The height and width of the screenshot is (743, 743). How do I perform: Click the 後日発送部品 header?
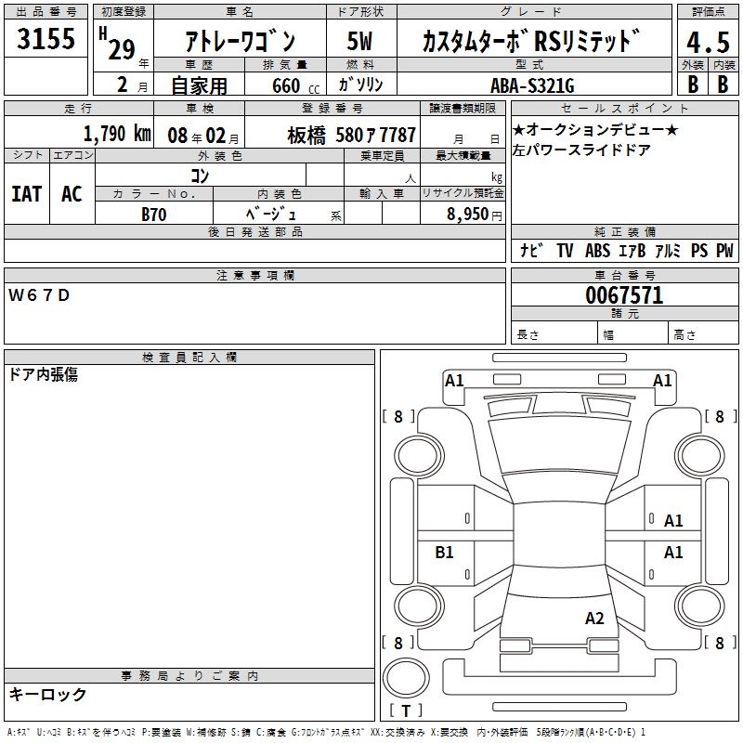254,231
